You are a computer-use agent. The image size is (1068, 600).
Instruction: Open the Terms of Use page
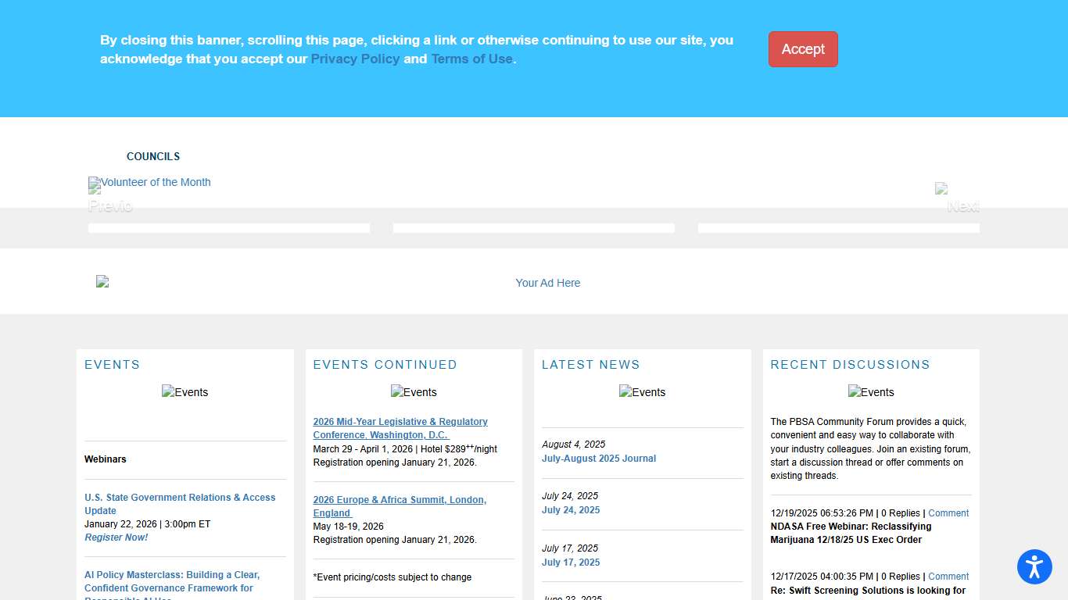(471, 59)
